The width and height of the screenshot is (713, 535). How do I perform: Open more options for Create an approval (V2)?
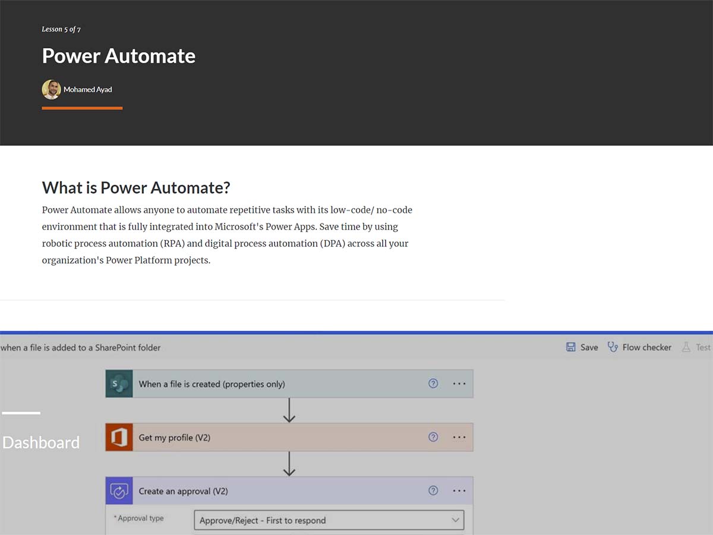click(x=459, y=490)
